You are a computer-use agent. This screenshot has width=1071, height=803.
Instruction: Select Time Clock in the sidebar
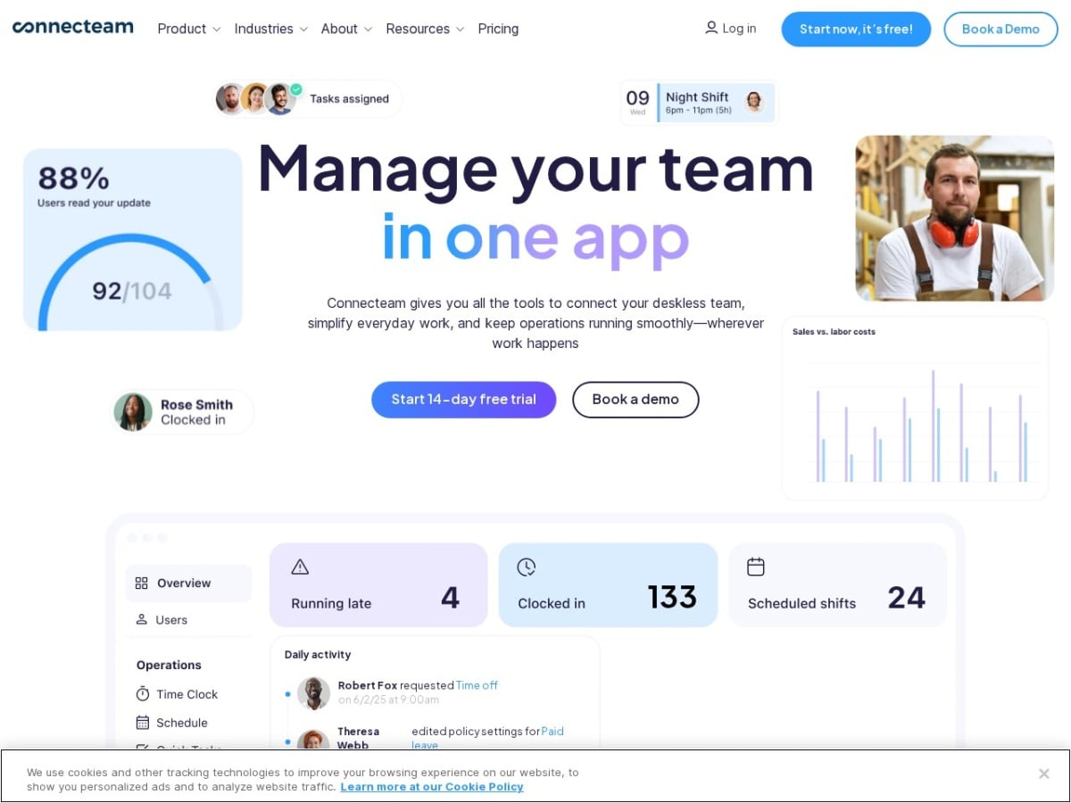(177, 694)
